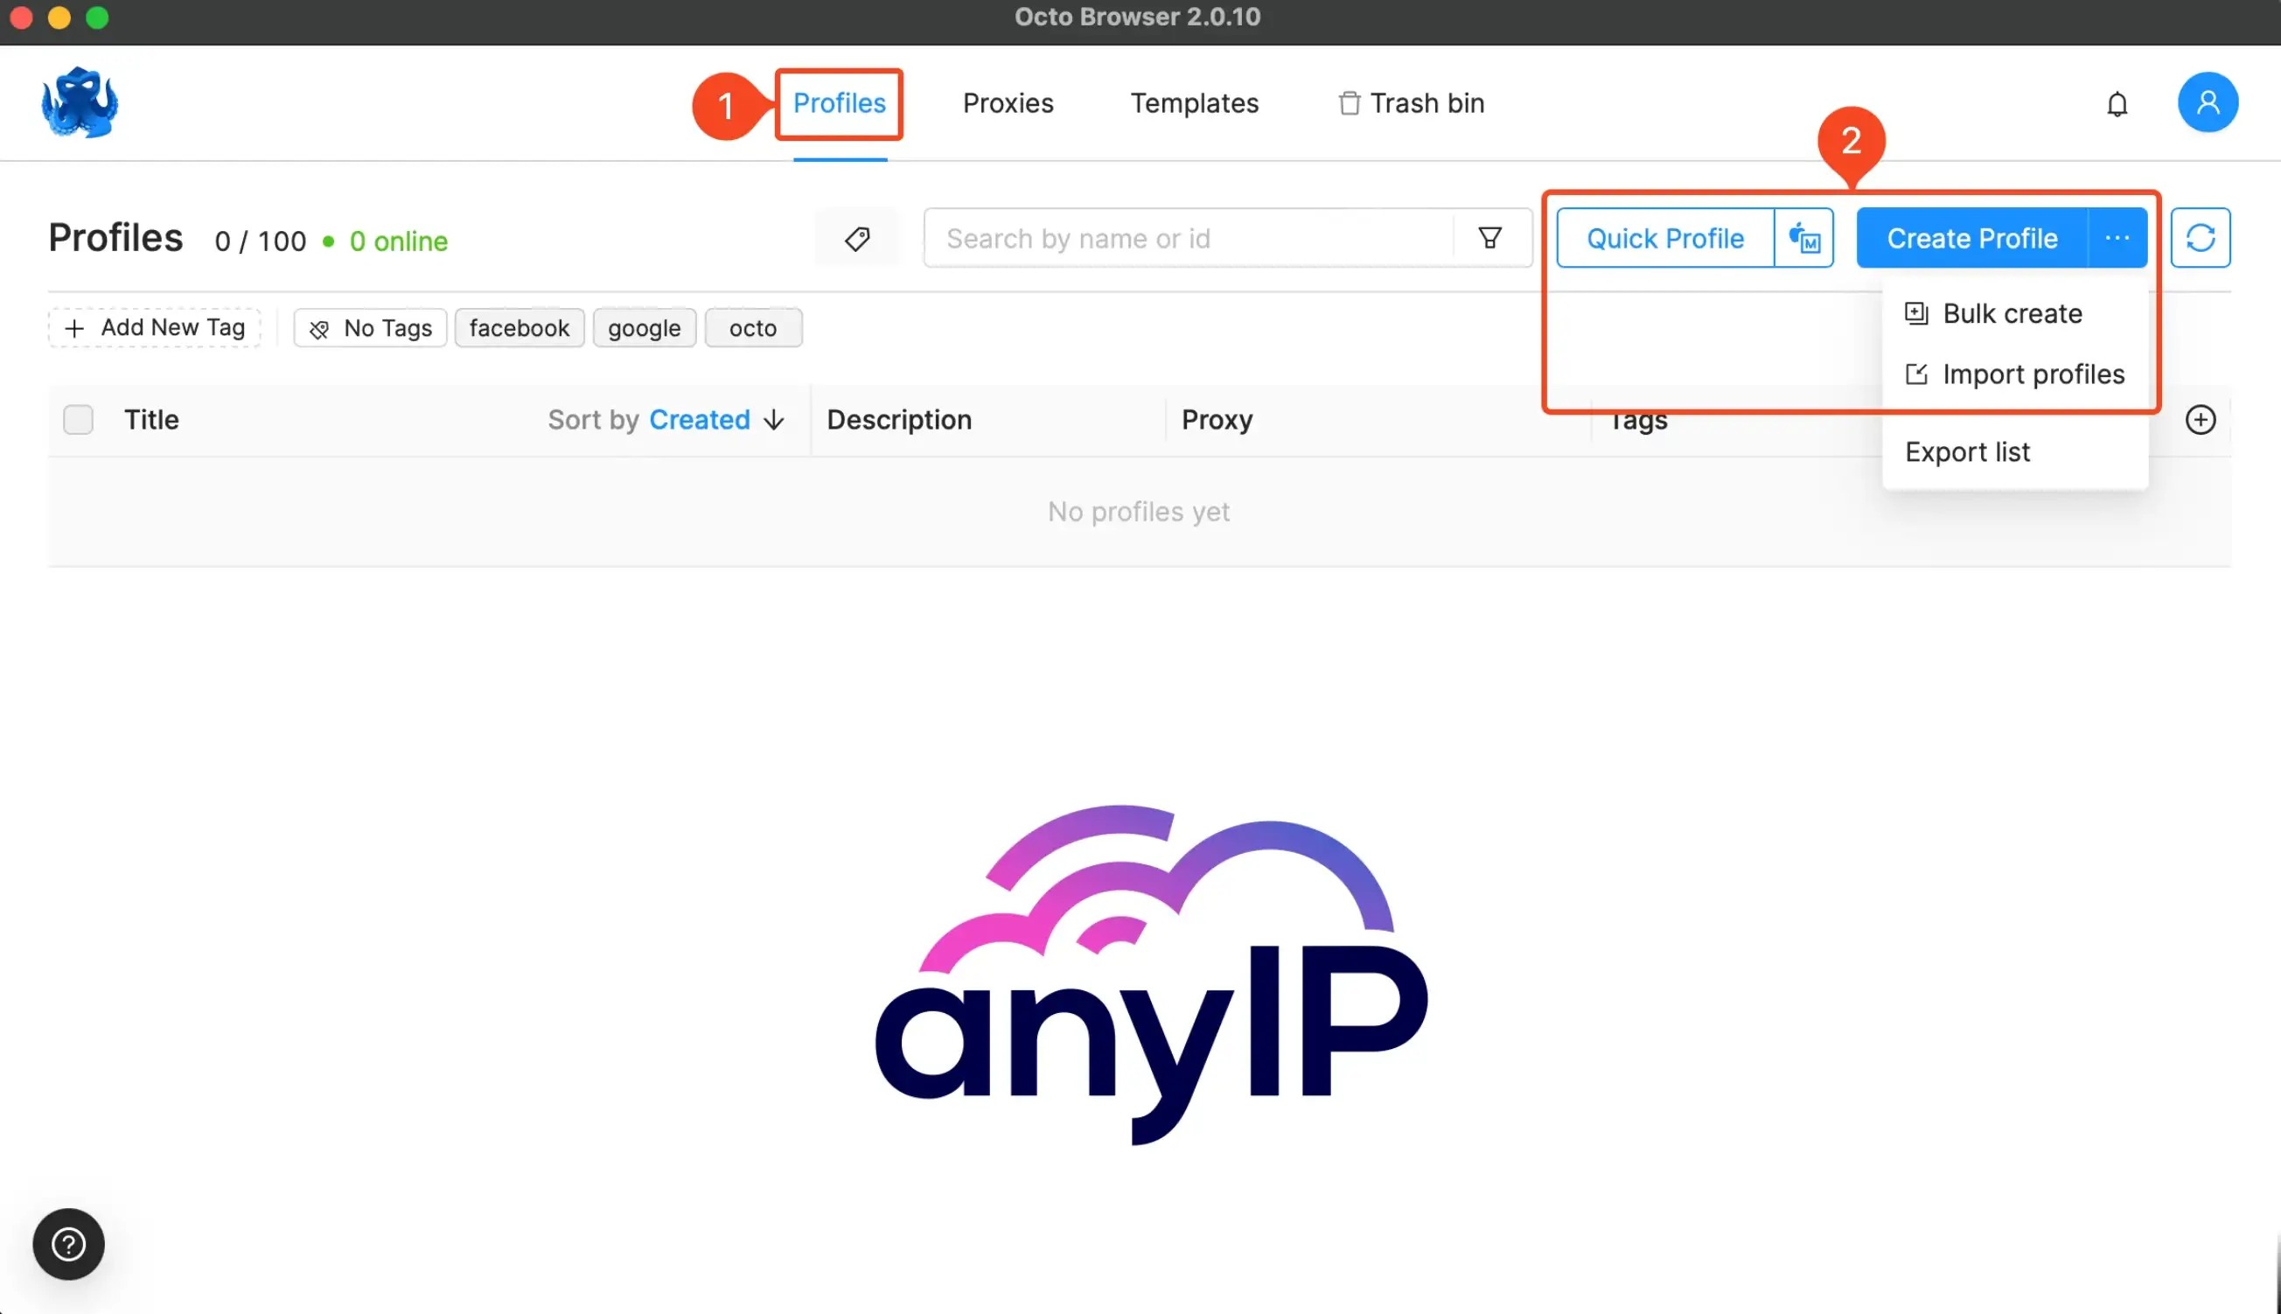Click the Bulk create menu option
This screenshot has height=1314, width=2281.
point(2012,313)
